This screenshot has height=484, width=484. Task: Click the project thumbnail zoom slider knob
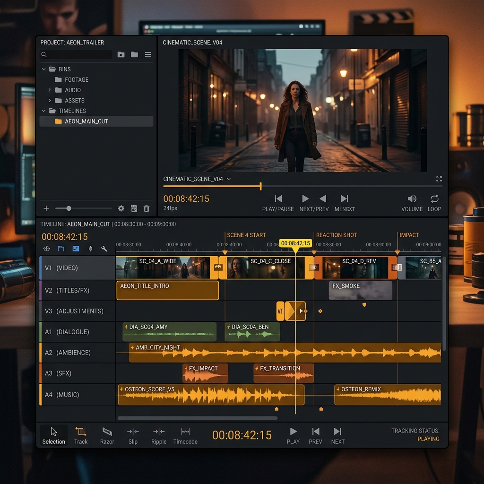[x=69, y=208]
